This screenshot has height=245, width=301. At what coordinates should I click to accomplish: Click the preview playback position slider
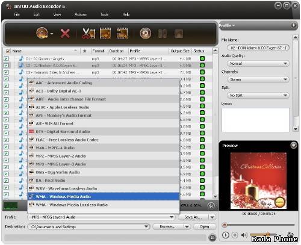point(258,225)
